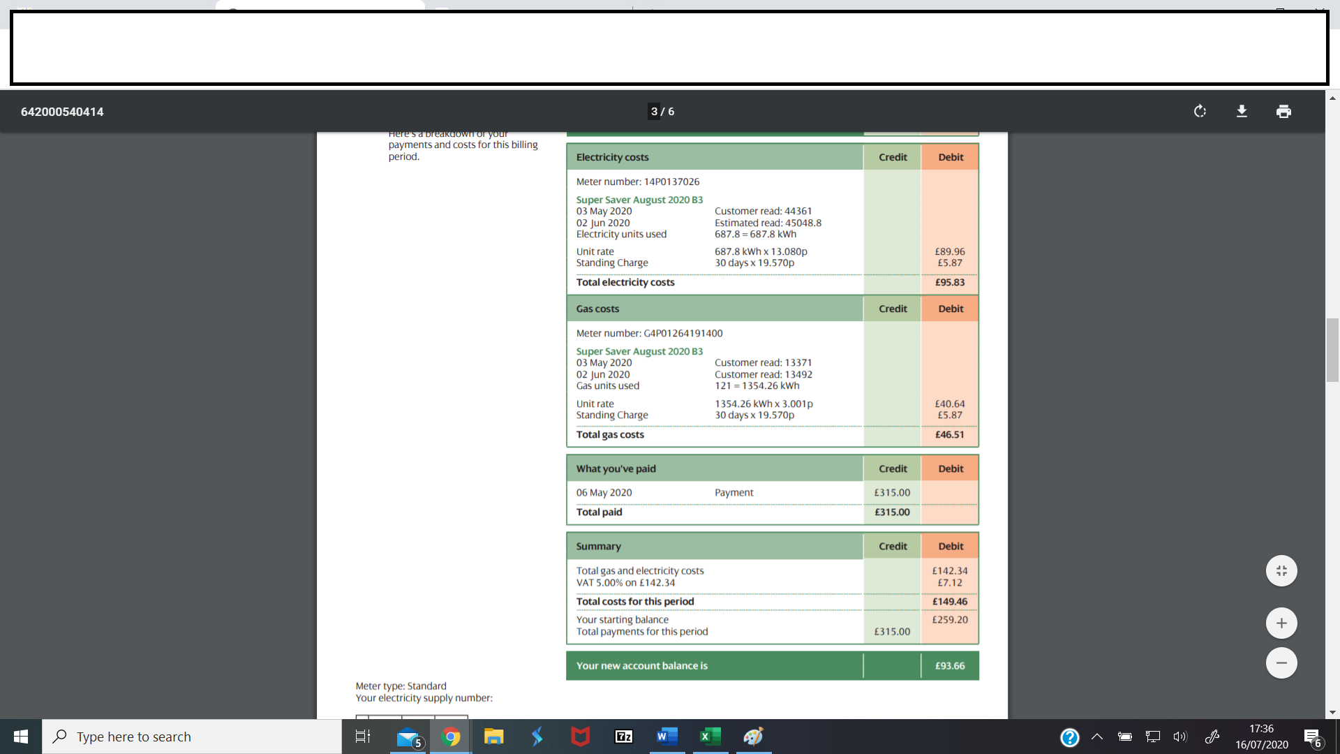
Task: Zoom in on the PDF
Action: [1281, 623]
